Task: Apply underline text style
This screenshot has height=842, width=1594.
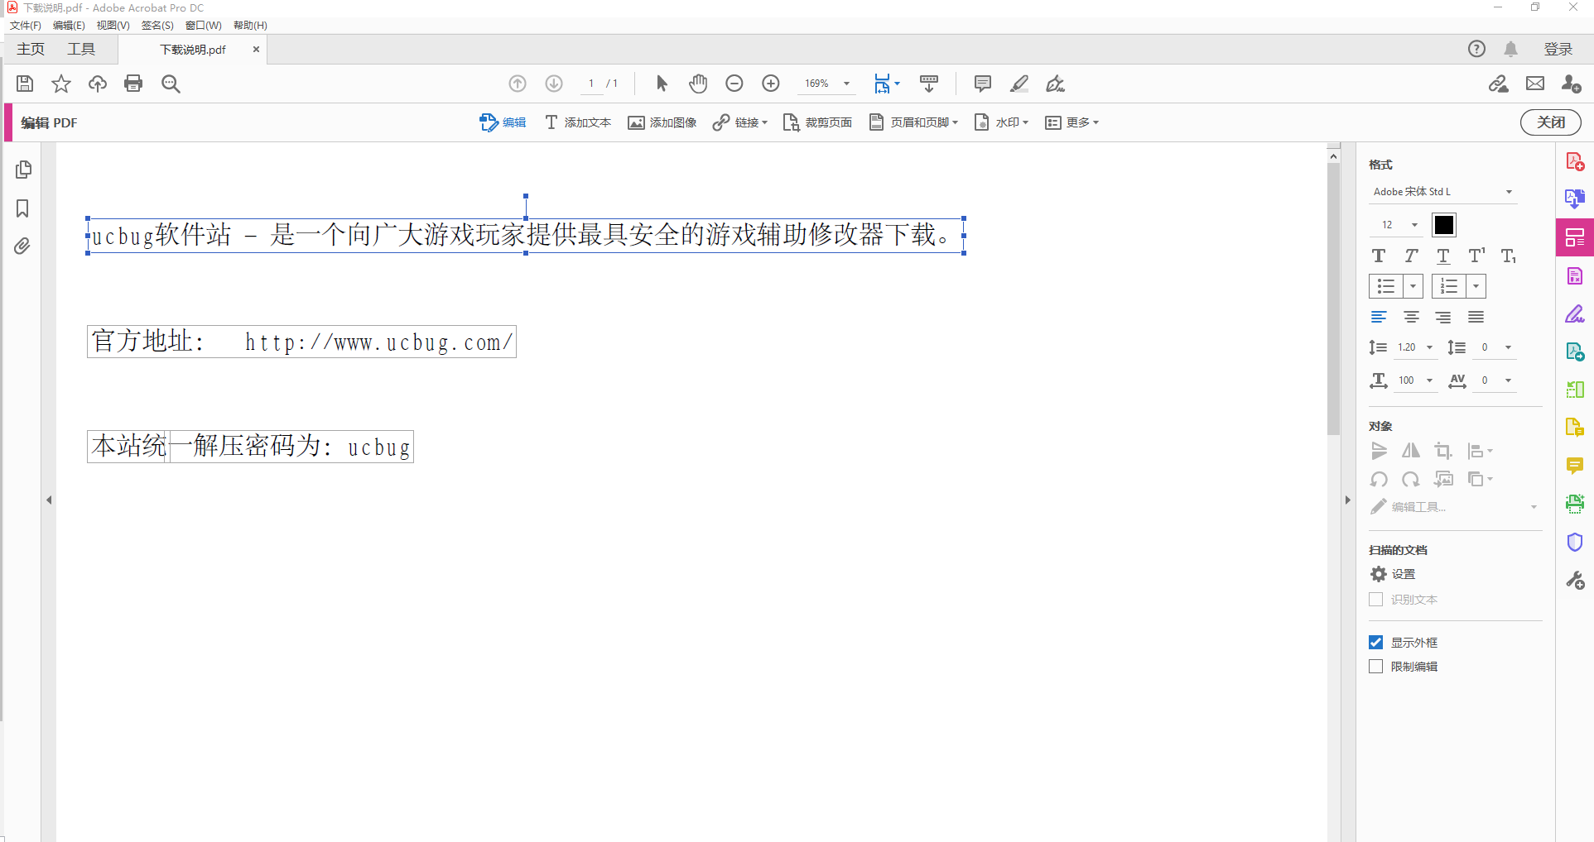Action: [x=1443, y=256]
